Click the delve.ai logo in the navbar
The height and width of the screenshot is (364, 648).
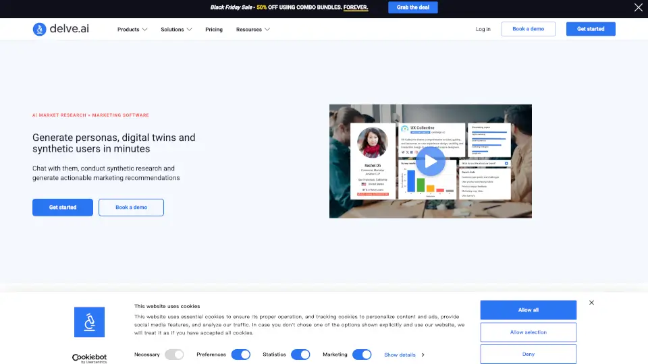click(61, 29)
